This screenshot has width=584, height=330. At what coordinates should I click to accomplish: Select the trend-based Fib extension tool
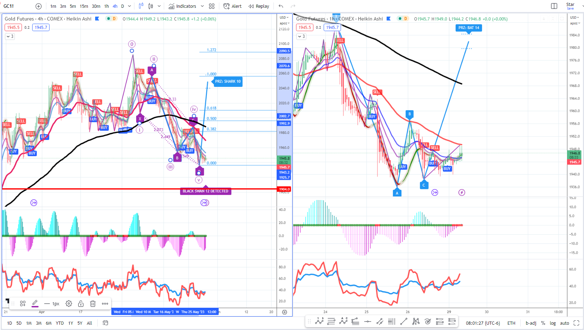point(355,321)
